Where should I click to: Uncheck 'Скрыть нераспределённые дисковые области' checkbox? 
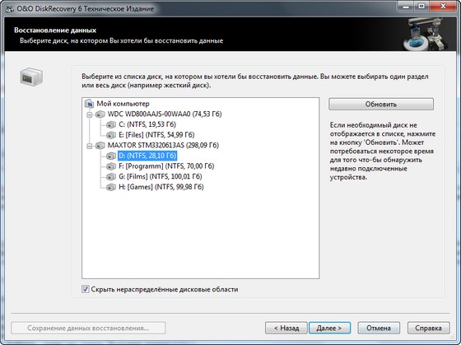coord(86,289)
